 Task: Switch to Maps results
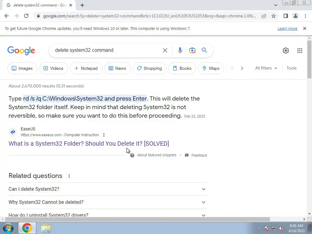tap(211, 68)
